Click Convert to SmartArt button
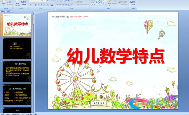 pos(82,5)
